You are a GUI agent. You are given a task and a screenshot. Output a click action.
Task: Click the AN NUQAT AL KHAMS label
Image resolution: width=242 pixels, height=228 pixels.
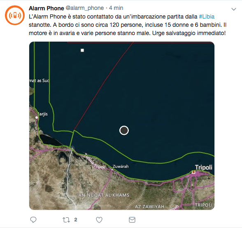[x=104, y=195]
